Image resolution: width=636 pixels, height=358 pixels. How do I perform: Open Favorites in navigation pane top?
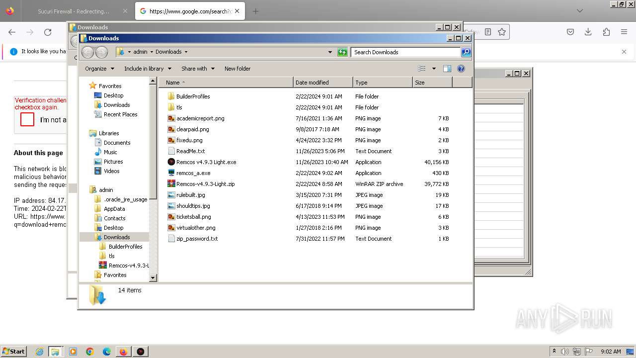tap(105, 86)
